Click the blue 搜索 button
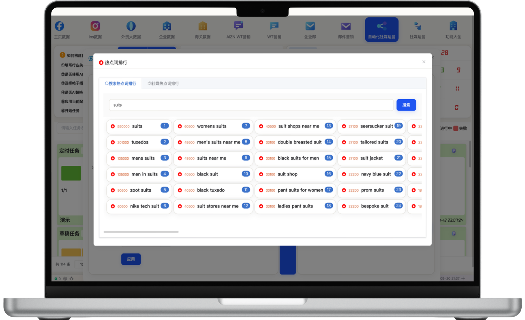 406,105
